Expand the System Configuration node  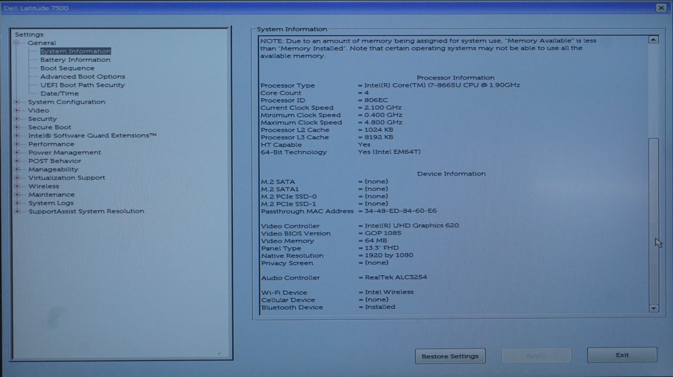pos(16,102)
